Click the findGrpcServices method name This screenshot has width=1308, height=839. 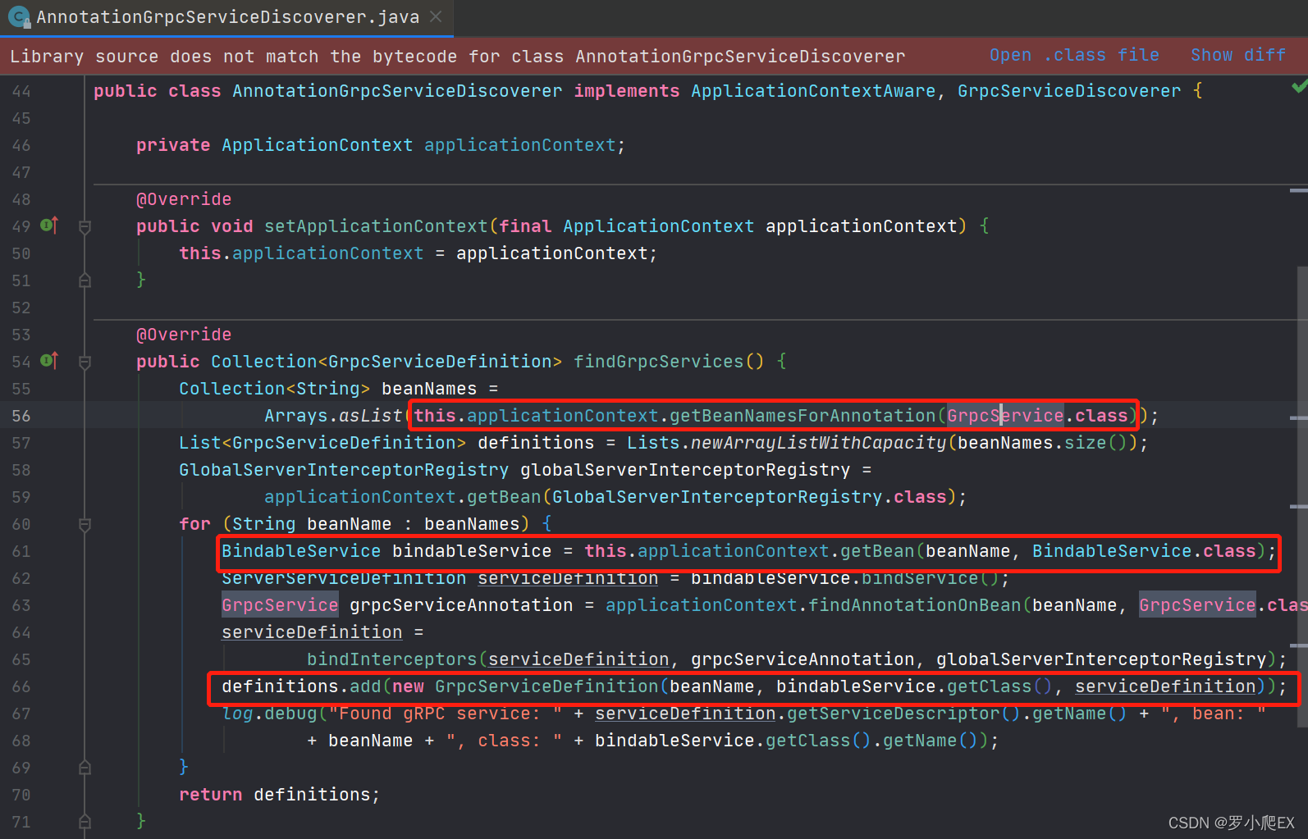coord(658,362)
